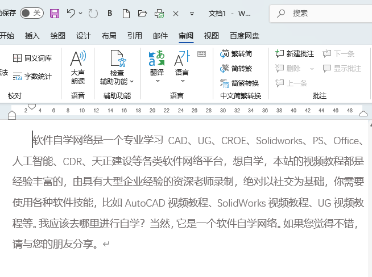Click the Redo icon
Screen dimensions: 372x277
pos(93,14)
